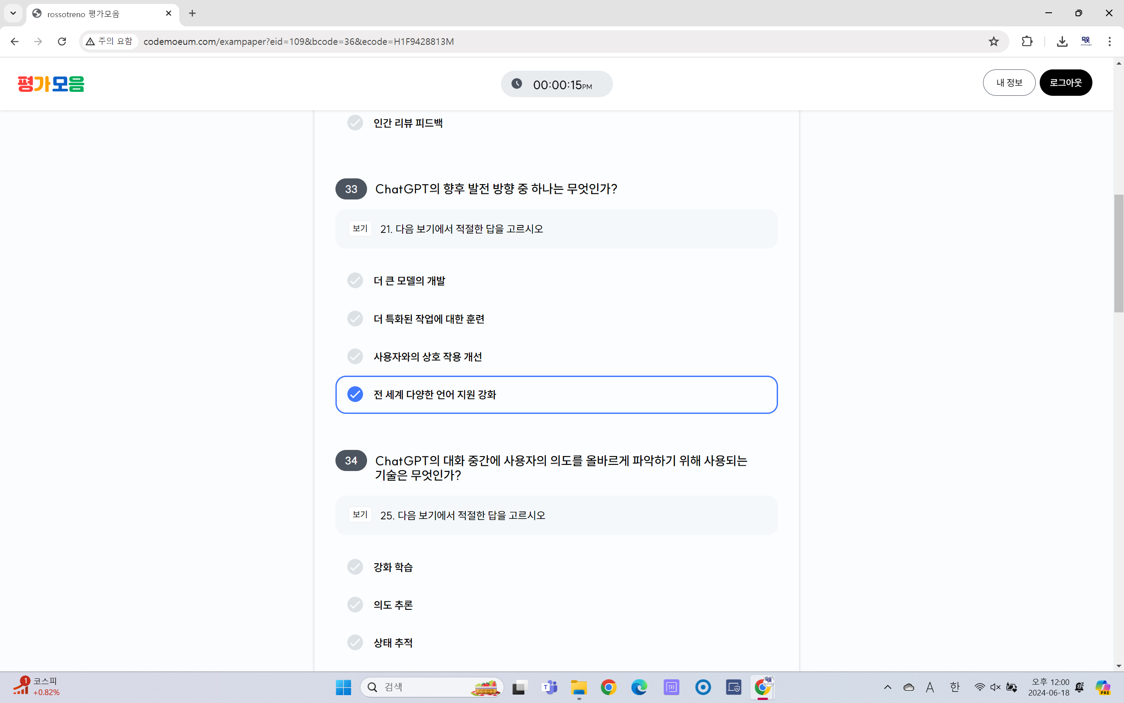The height and width of the screenshot is (703, 1124).
Task: Select the rossotreno 평가모음 tab
Action: click(93, 14)
